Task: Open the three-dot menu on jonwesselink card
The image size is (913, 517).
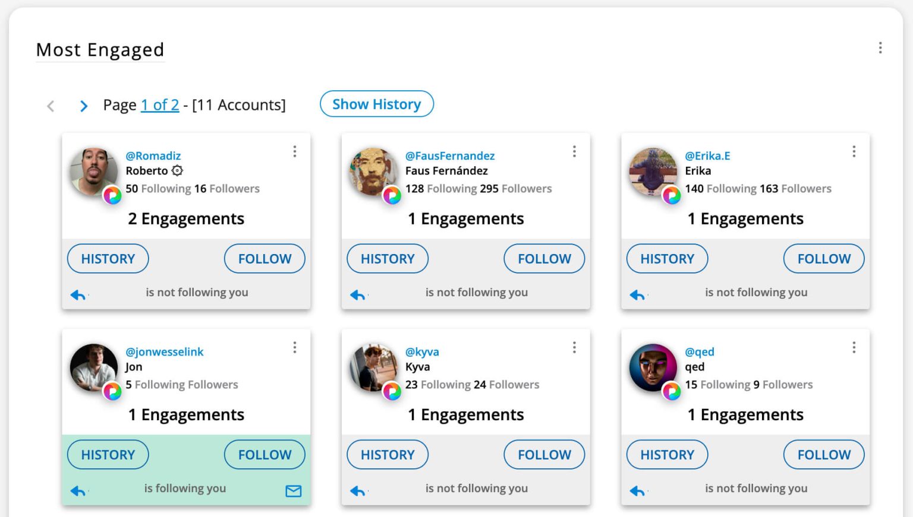Action: [294, 347]
